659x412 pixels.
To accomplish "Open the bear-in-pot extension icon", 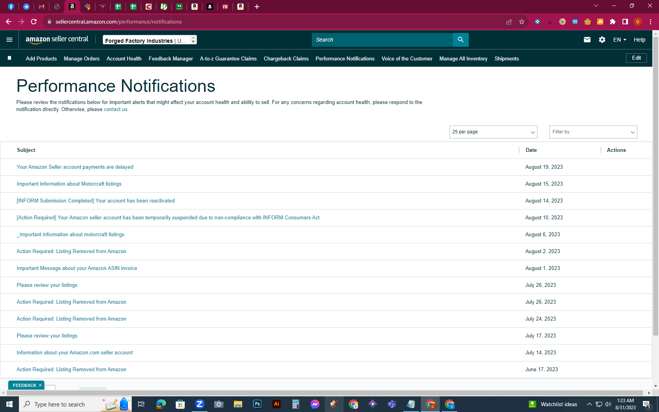I will pyautogui.click(x=588, y=22).
